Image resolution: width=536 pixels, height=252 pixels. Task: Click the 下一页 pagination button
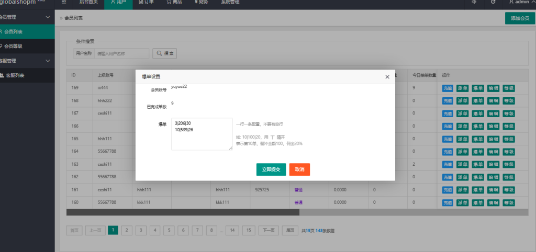[268, 230]
